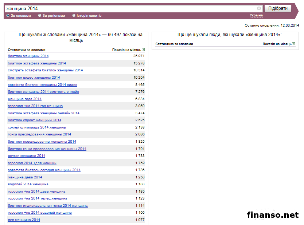The width and height of the screenshot is (304, 225).
Task: Click into the 'женщина 2014' search field
Action: 131,8
